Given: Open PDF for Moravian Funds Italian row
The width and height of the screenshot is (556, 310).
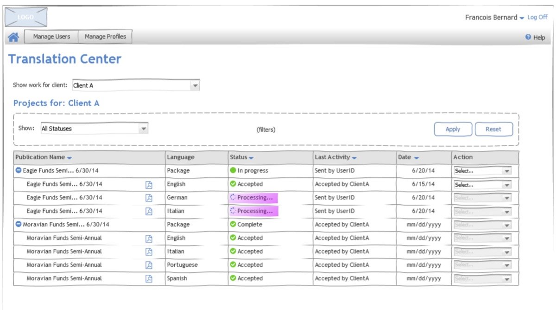Looking at the screenshot, I should point(149,252).
